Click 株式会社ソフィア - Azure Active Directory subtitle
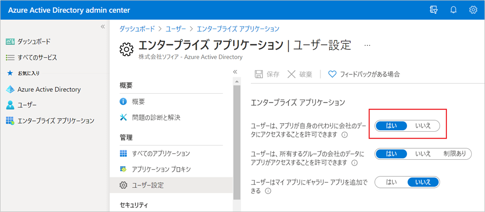Image resolution: width=485 pixels, height=212 pixels. tap(191, 57)
